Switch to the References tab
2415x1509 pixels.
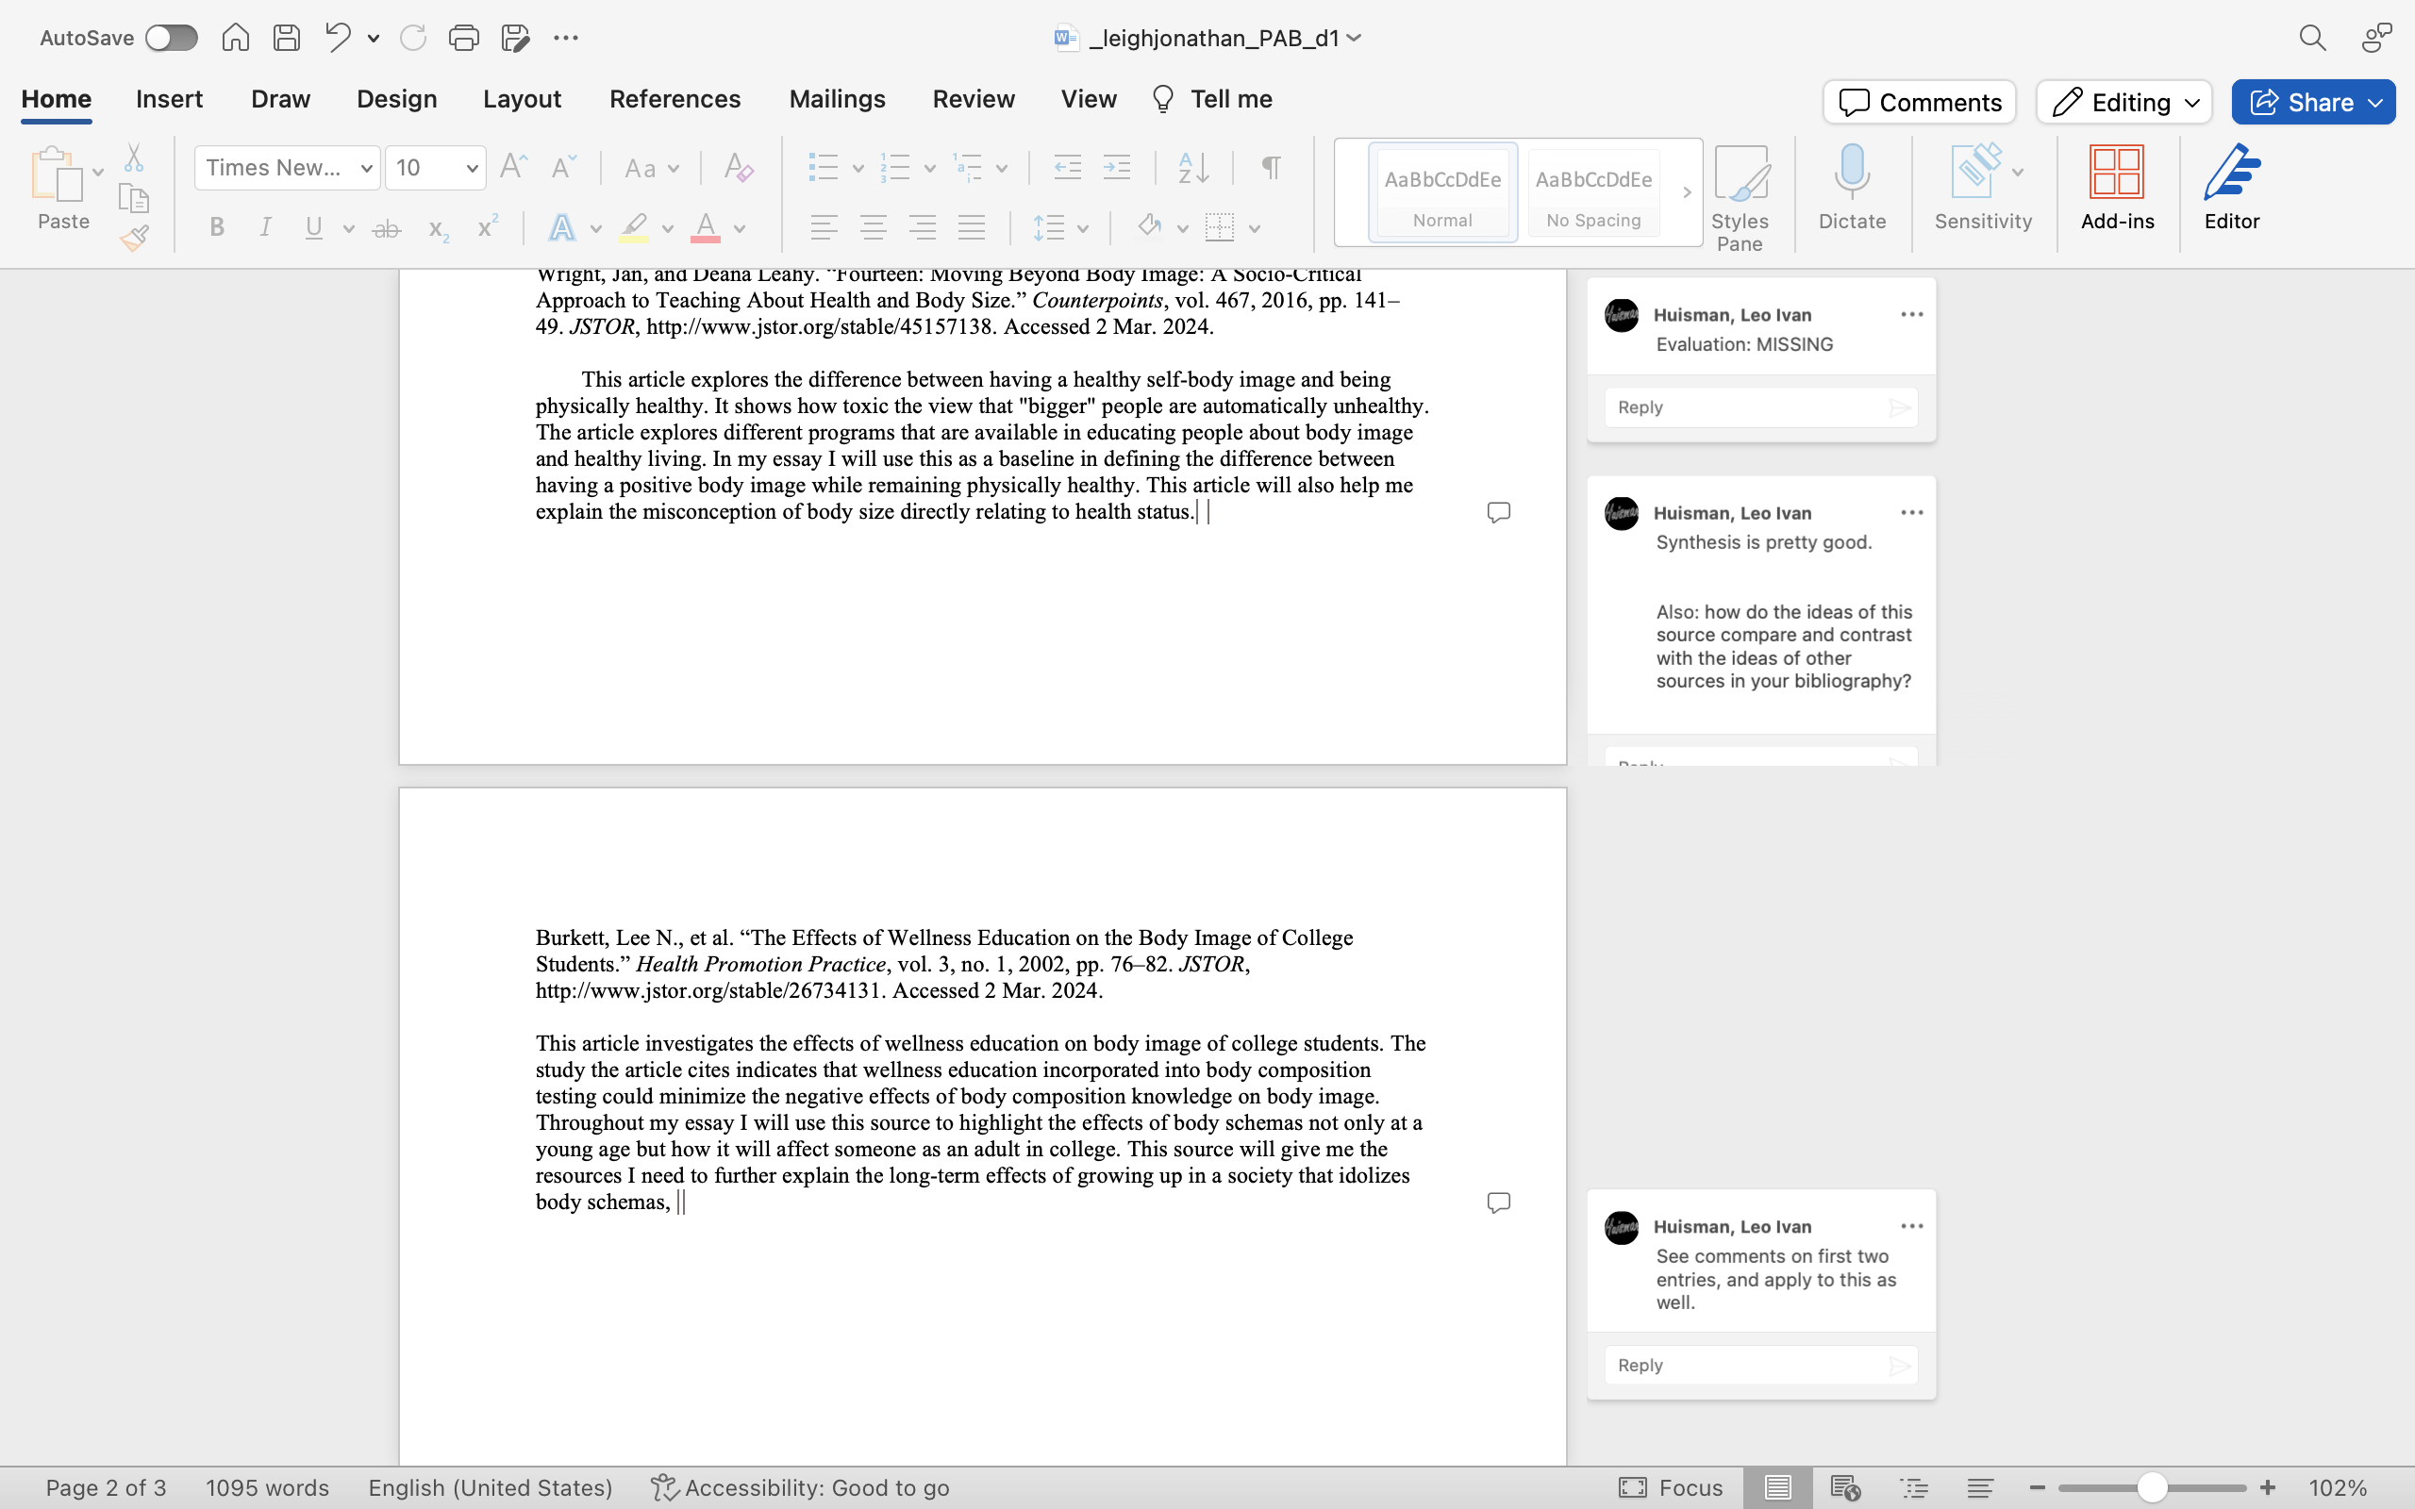(675, 99)
